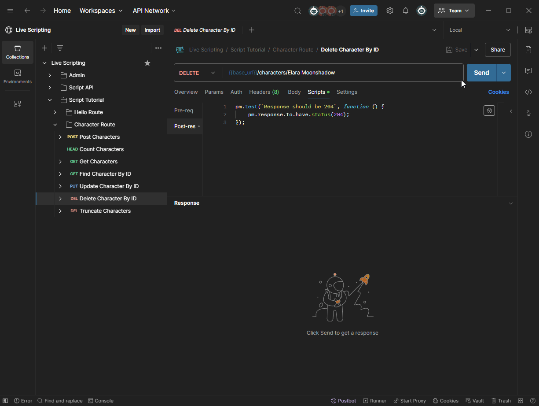Star the Live Scripting collection
This screenshot has width=539, height=406.
coord(147,63)
